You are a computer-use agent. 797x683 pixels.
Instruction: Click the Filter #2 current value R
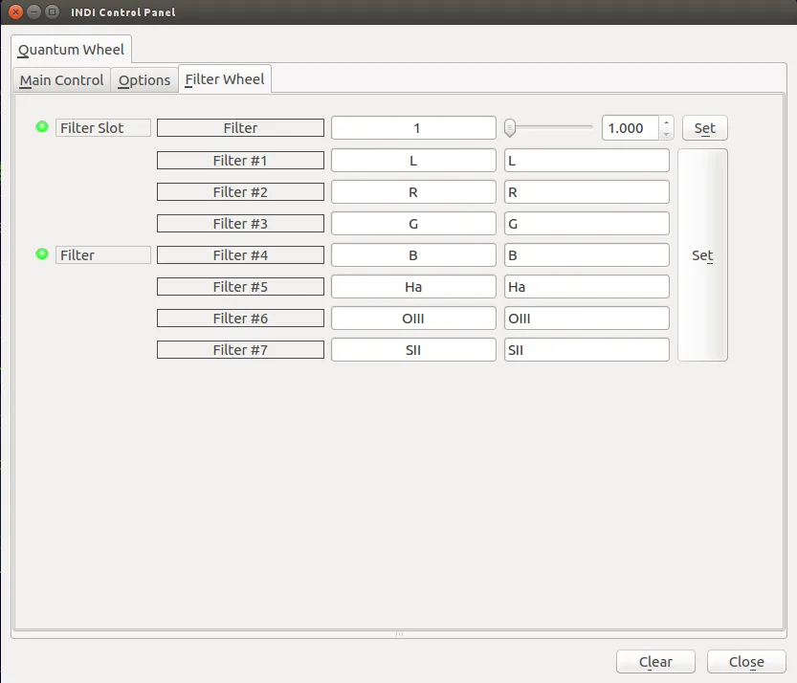click(413, 192)
